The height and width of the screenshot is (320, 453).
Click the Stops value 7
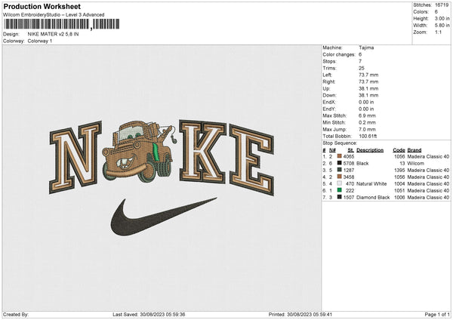coord(360,61)
